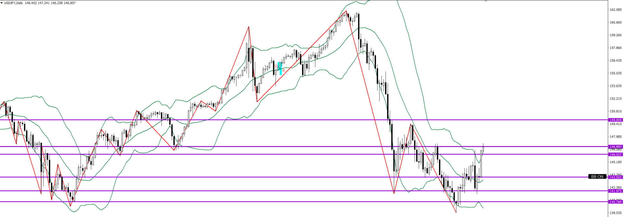Click the 139.535 value on price axis
Image resolution: width=624 pixels, height=217 pixels.
pos(616,213)
